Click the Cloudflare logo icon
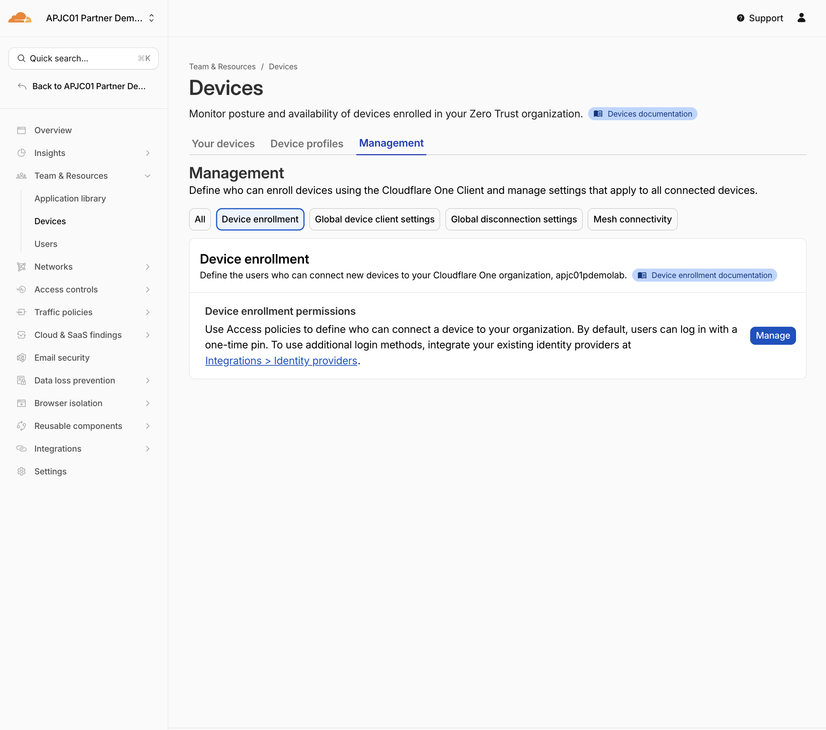This screenshot has height=730, width=826. (x=20, y=18)
